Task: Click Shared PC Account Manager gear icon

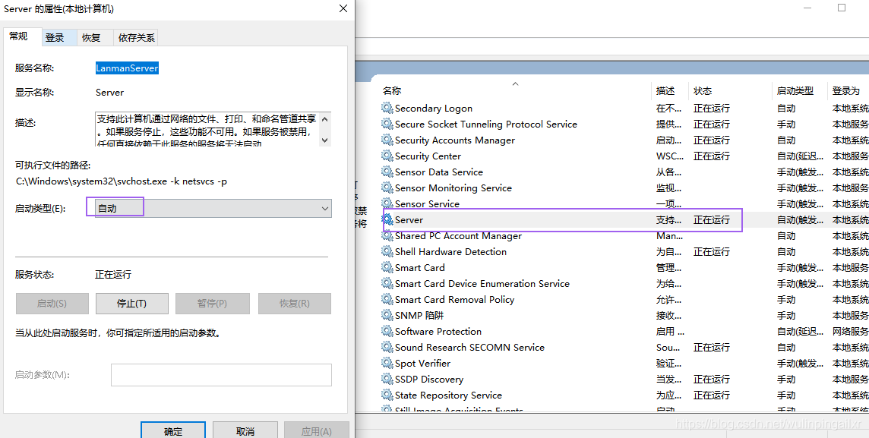Action: pos(387,236)
